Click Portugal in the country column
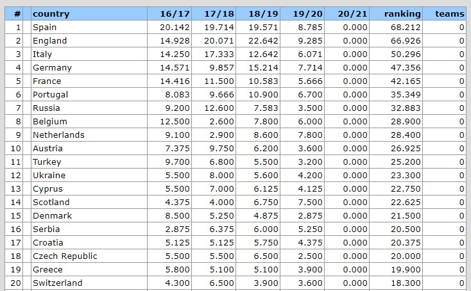 (51, 94)
